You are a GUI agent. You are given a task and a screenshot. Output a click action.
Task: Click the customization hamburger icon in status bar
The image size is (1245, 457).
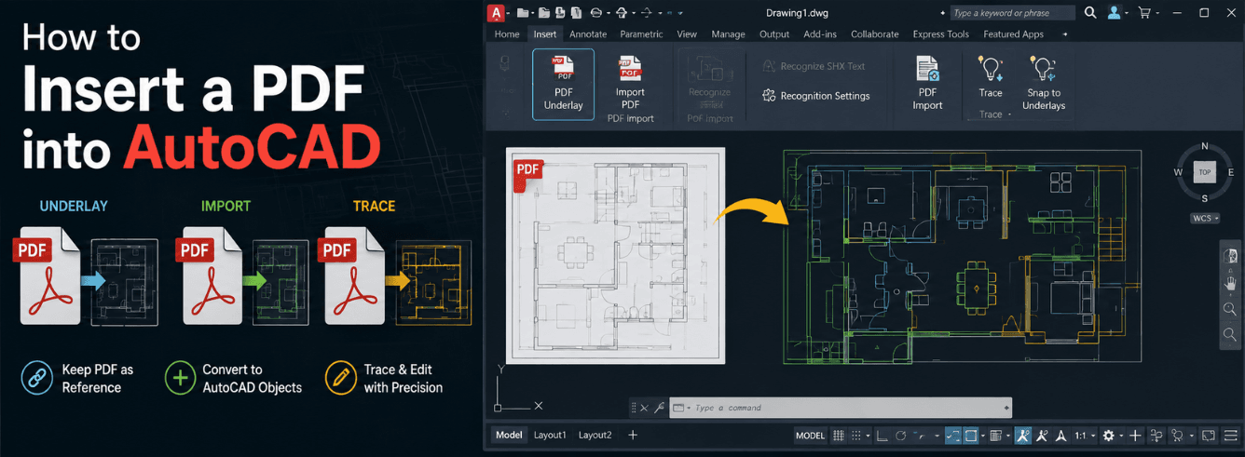1230,436
